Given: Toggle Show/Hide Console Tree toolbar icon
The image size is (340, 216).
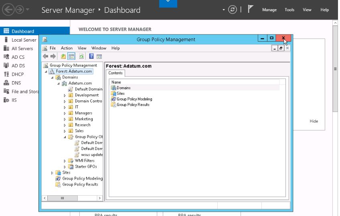Looking at the screenshot, I should [x=71, y=56].
